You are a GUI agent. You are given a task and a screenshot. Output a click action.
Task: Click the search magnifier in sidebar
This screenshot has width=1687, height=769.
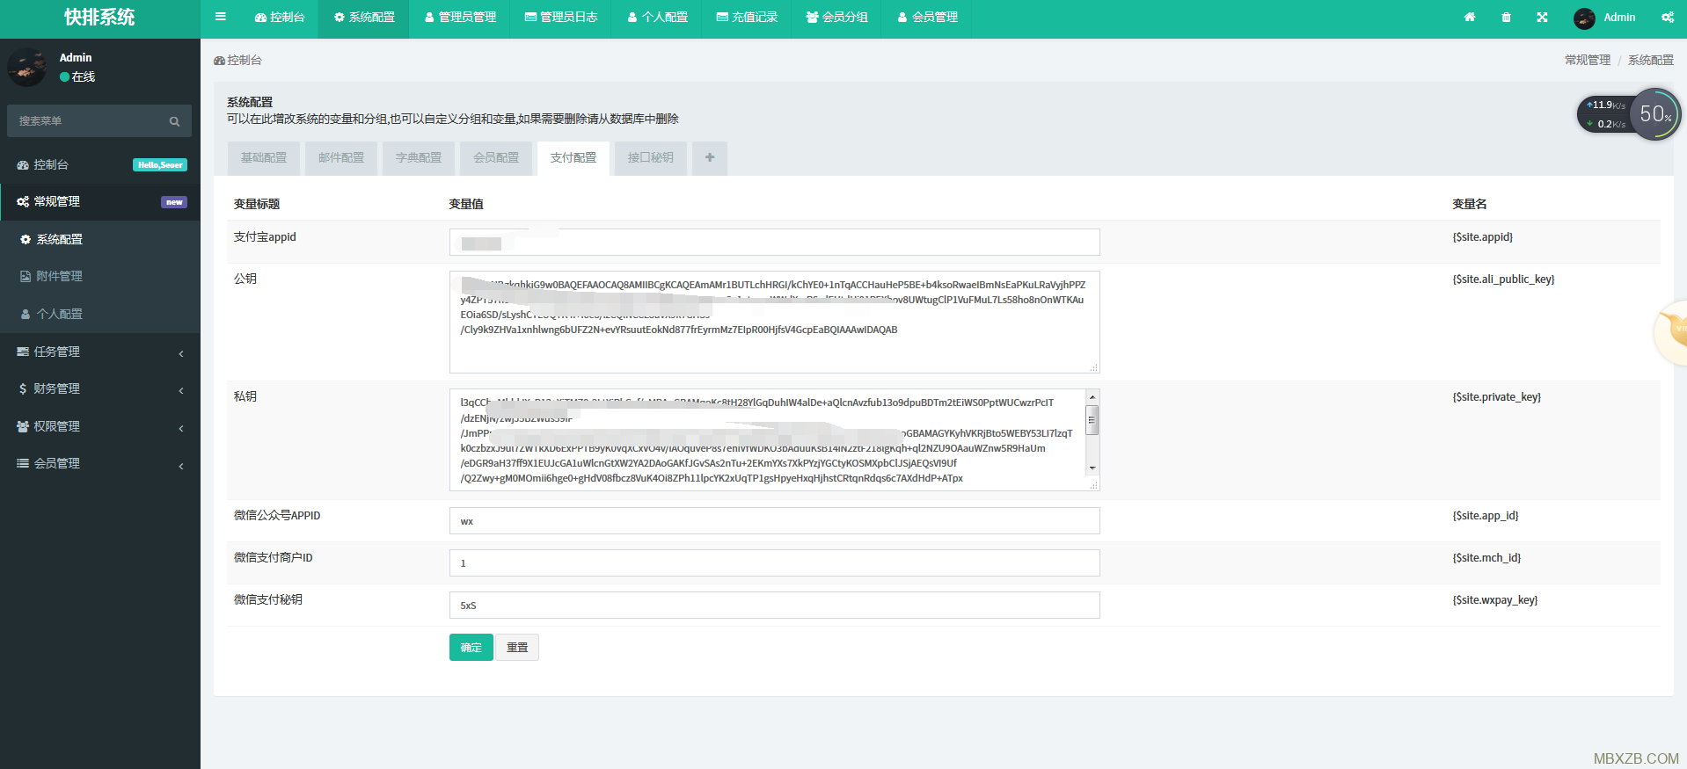174,121
